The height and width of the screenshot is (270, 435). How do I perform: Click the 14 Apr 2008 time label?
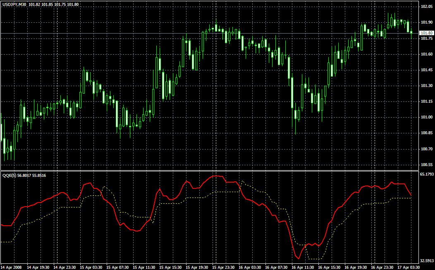click(11, 267)
